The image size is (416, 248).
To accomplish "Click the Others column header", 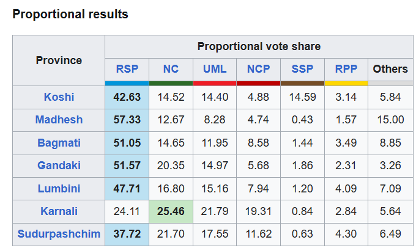I will coord(390,69).
